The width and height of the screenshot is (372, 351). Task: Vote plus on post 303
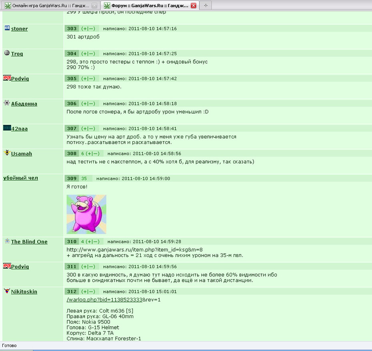click(x=85, y=29)
